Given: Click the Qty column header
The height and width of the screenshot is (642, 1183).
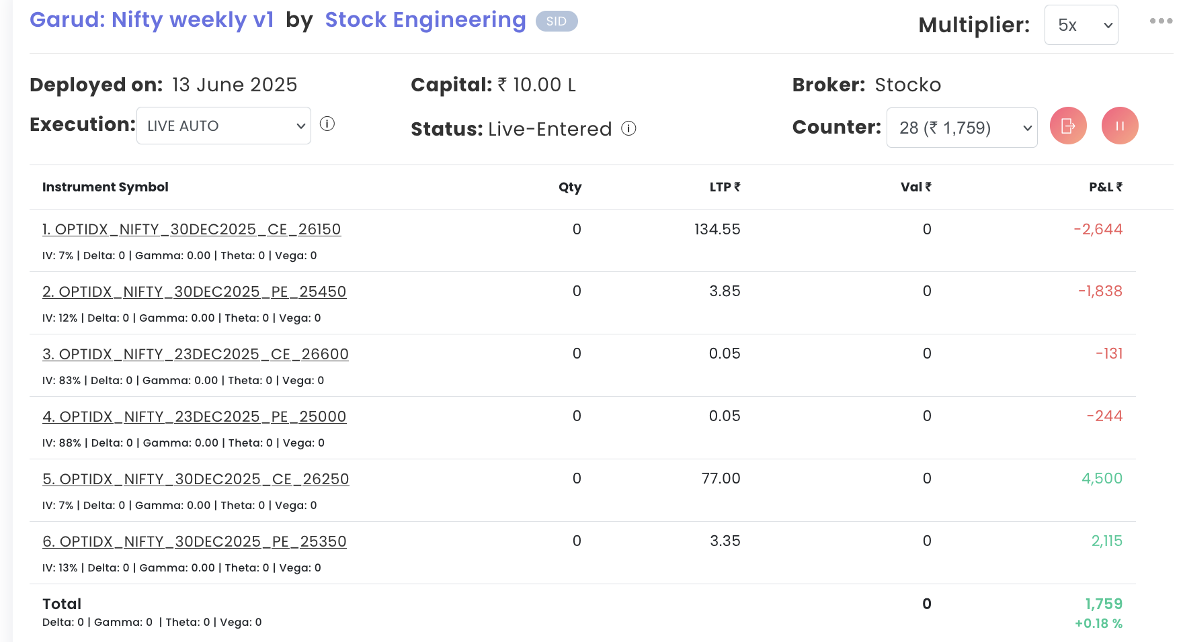Looking at the screenshot, I should [570, 187].
